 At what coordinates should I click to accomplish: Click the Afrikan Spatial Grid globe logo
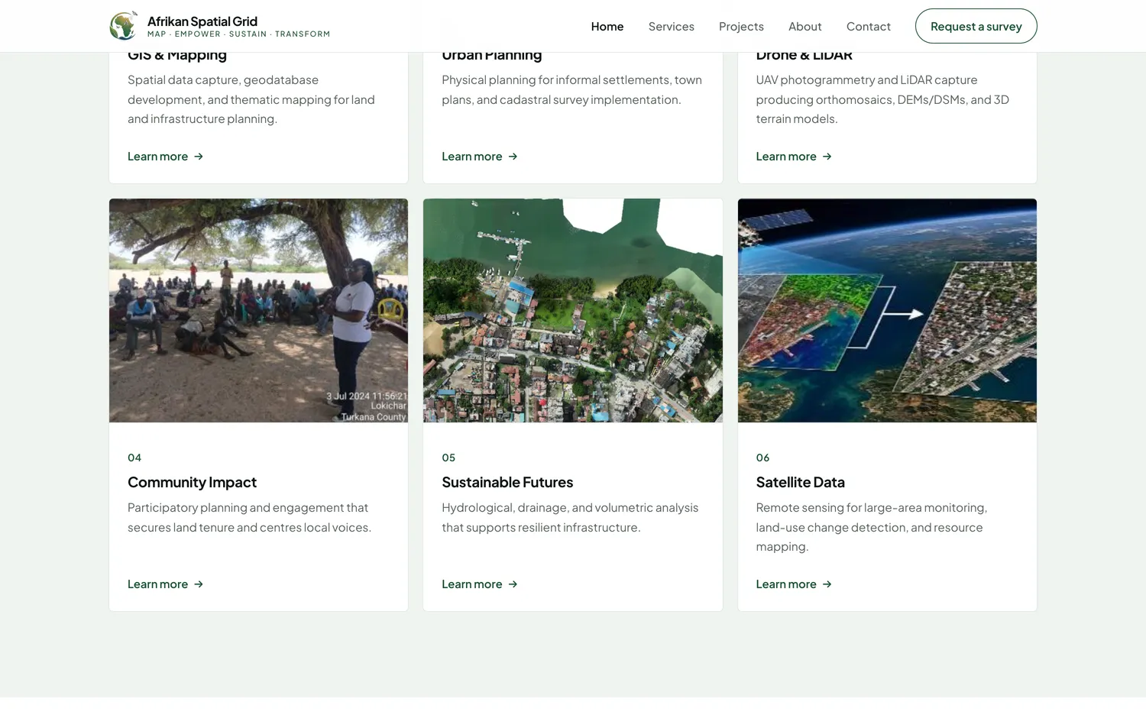pyautogui.click(x=124, y=26)
